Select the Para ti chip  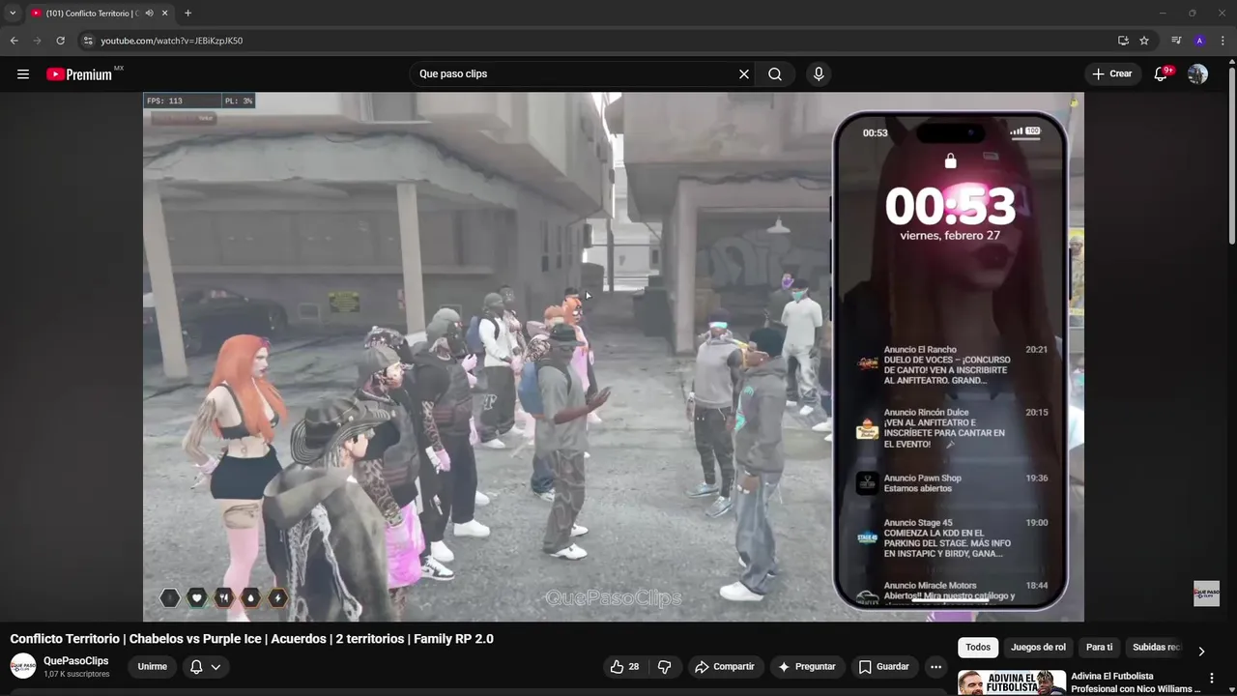(1099, 648)
